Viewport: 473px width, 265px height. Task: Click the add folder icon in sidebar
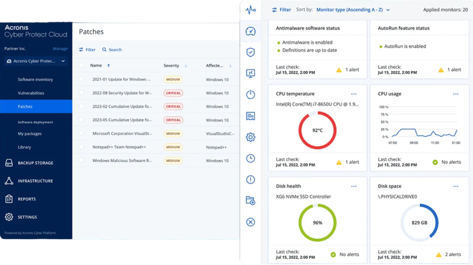click(250, 201)
